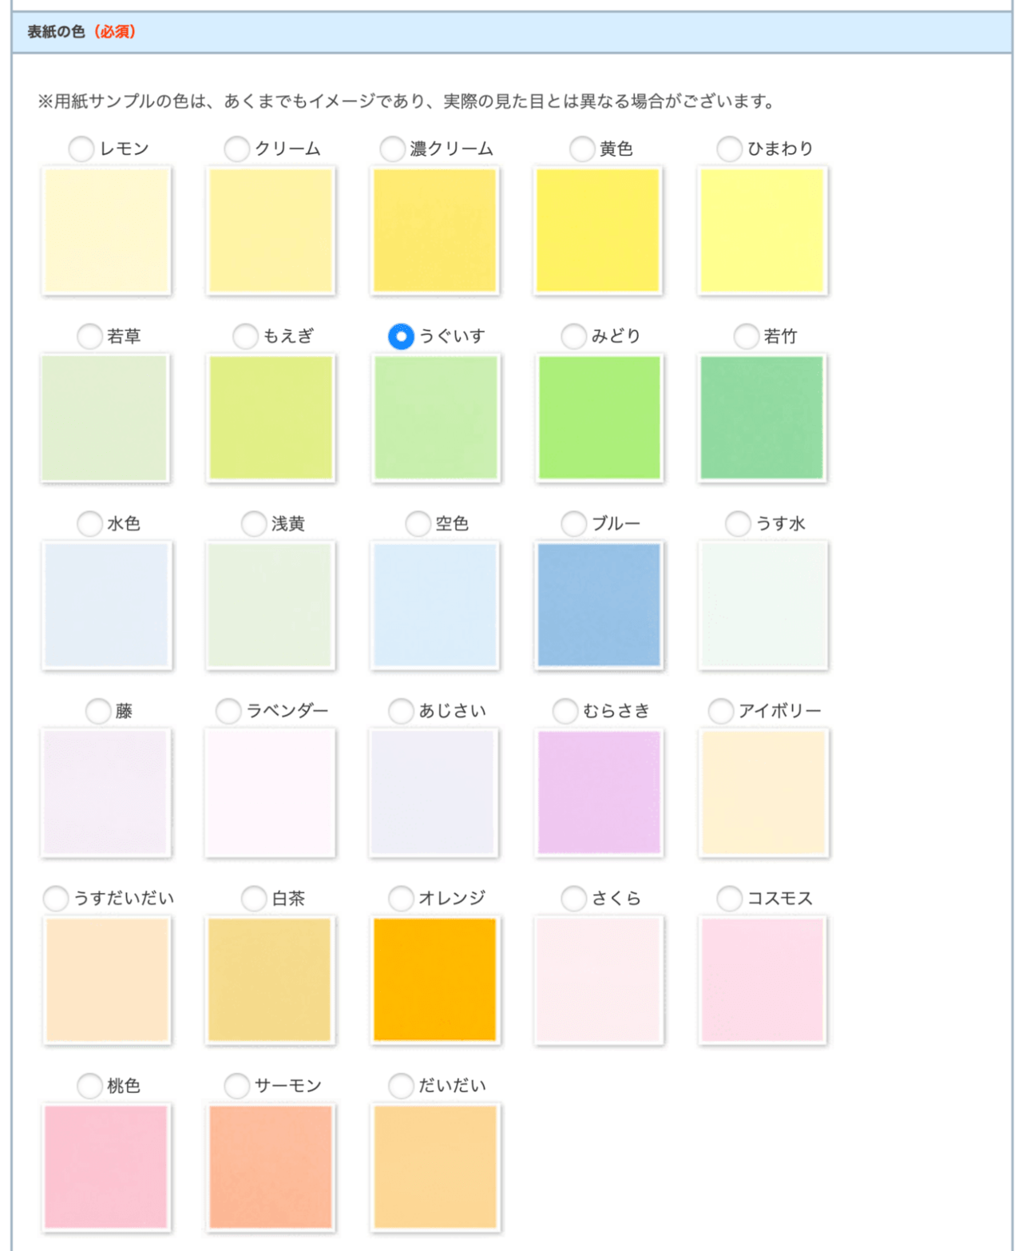Click the 濃クリーム color swatch
Image resolution: width=1022 pixels, height=1251 pixels.
click(434, 230)
